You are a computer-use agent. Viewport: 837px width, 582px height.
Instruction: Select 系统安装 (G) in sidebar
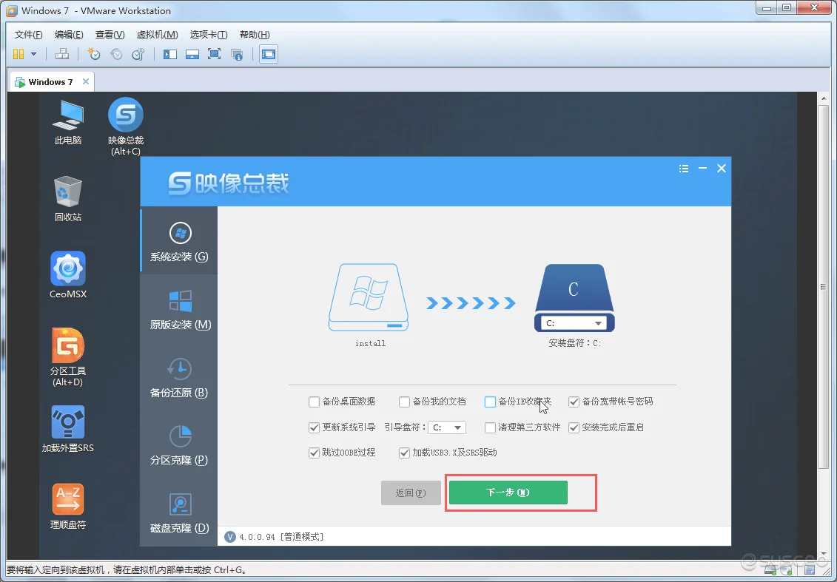point(179,241)
